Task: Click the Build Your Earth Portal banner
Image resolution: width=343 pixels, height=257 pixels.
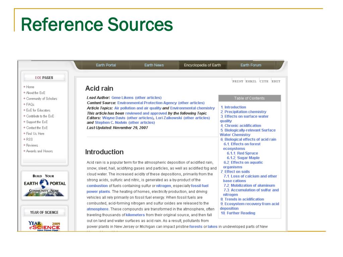Action: (45, 185)
